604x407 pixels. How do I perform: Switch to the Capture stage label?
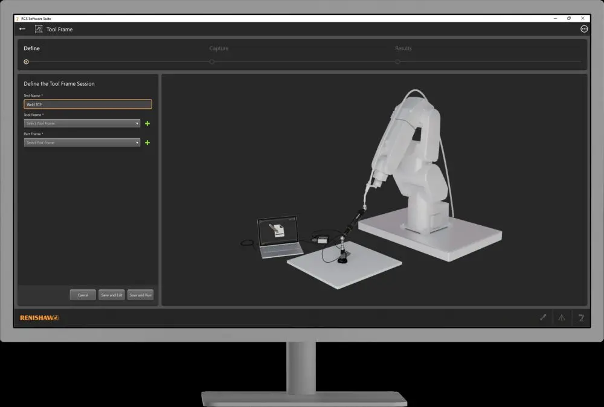219,48
